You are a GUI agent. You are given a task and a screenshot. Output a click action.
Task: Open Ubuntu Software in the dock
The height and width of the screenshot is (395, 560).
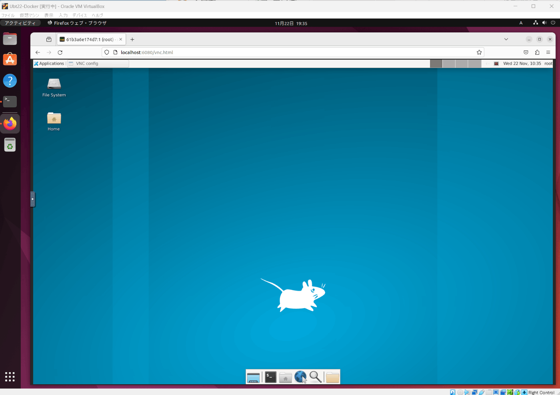(x=10, y=60)
